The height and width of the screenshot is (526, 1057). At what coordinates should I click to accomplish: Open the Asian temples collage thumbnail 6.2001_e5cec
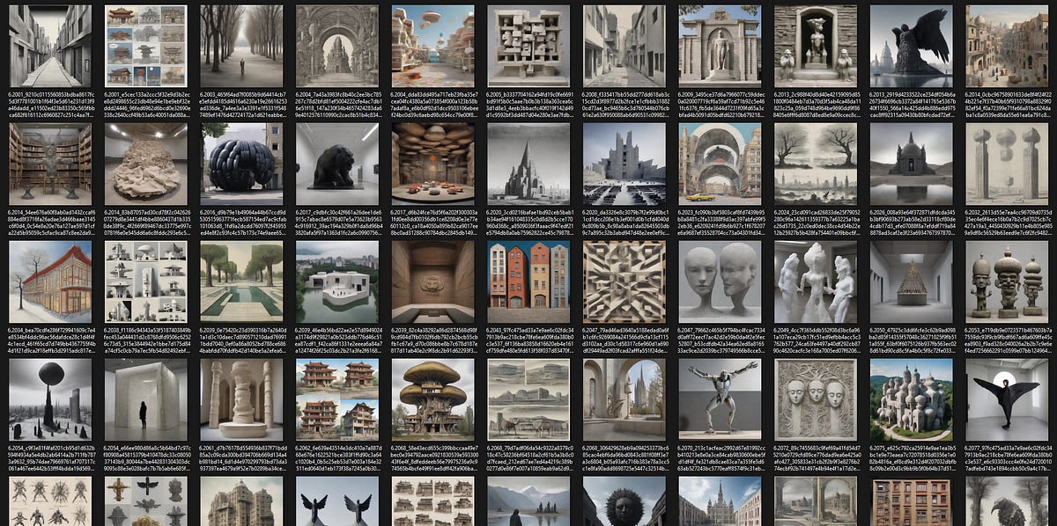(145, 46)
